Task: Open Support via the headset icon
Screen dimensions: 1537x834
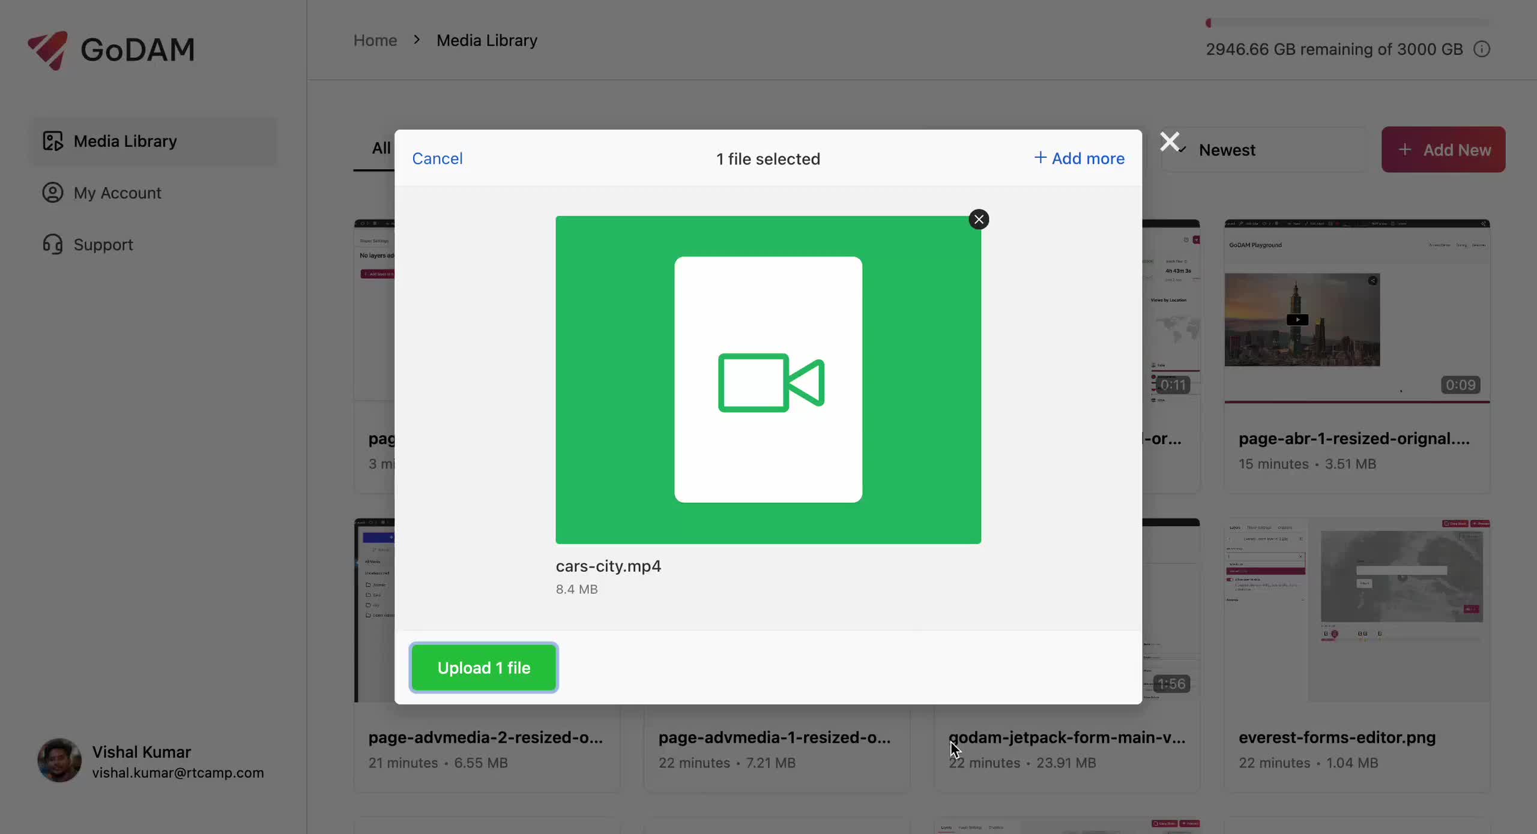Action: coord(53,244)
